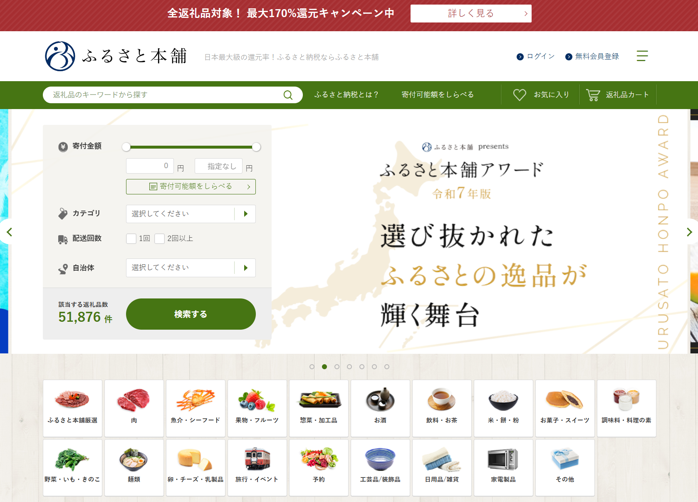Open 寄付可能額をしらべる in the search panel

(191, 186)
